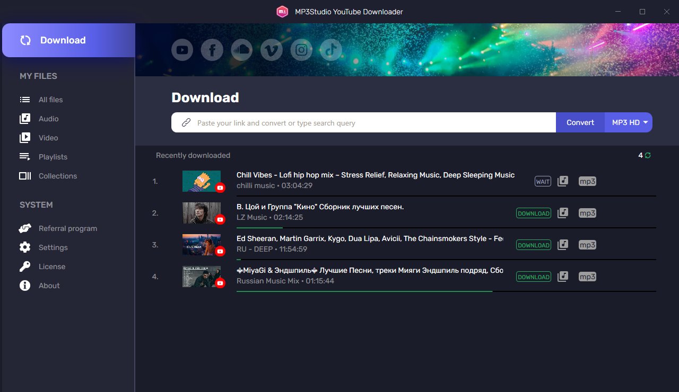Open the MP3 HD format dropdown

point(629,122)
